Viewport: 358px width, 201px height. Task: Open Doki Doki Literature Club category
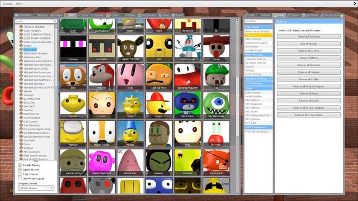[36, 137]
